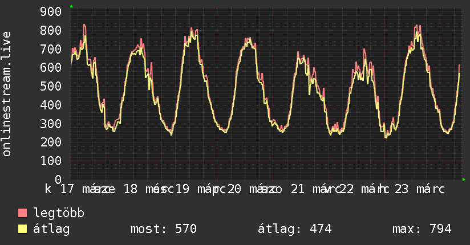Click the 800 y-axis label
Viewport: 470px width, 245px height.
51,30
